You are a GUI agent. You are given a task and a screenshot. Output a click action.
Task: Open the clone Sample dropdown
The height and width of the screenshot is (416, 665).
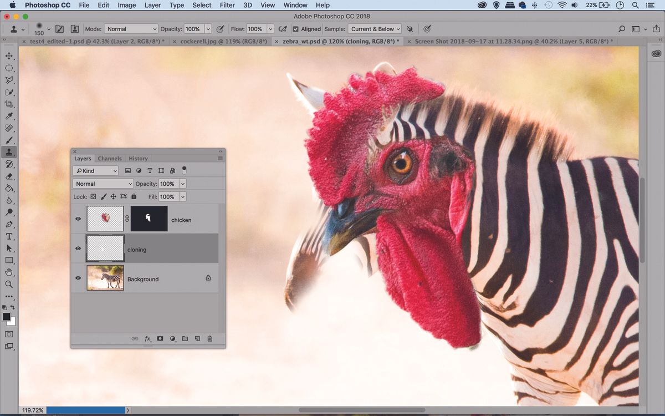click(375, 29)
